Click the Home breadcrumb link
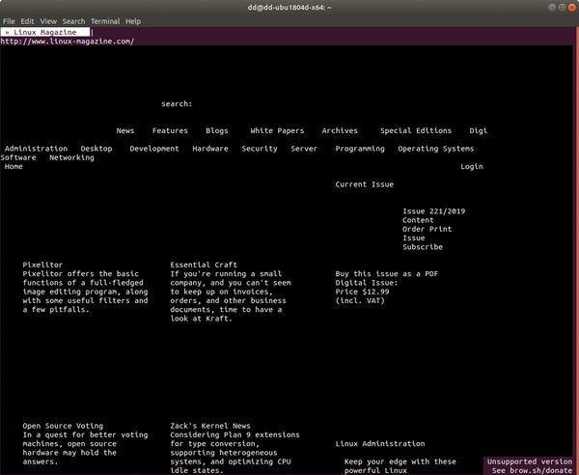Viewport: 579px width, 475px height. pos(14,167)
